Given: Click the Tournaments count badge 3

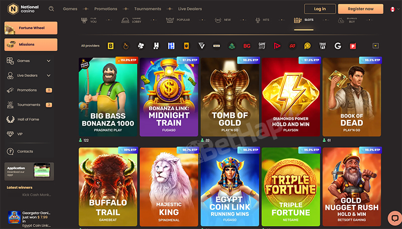Looking at the screenshot, I should [x=49, y=105].
